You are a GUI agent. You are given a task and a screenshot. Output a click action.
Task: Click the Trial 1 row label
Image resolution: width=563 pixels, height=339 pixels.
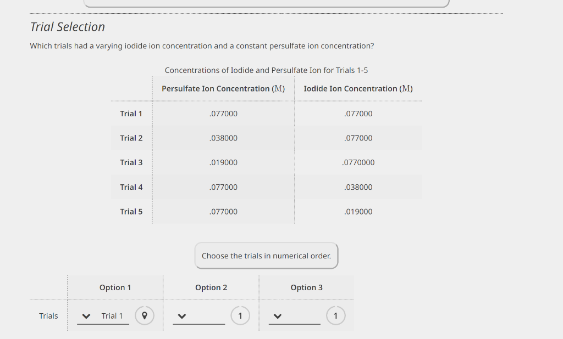click(131, 114)
